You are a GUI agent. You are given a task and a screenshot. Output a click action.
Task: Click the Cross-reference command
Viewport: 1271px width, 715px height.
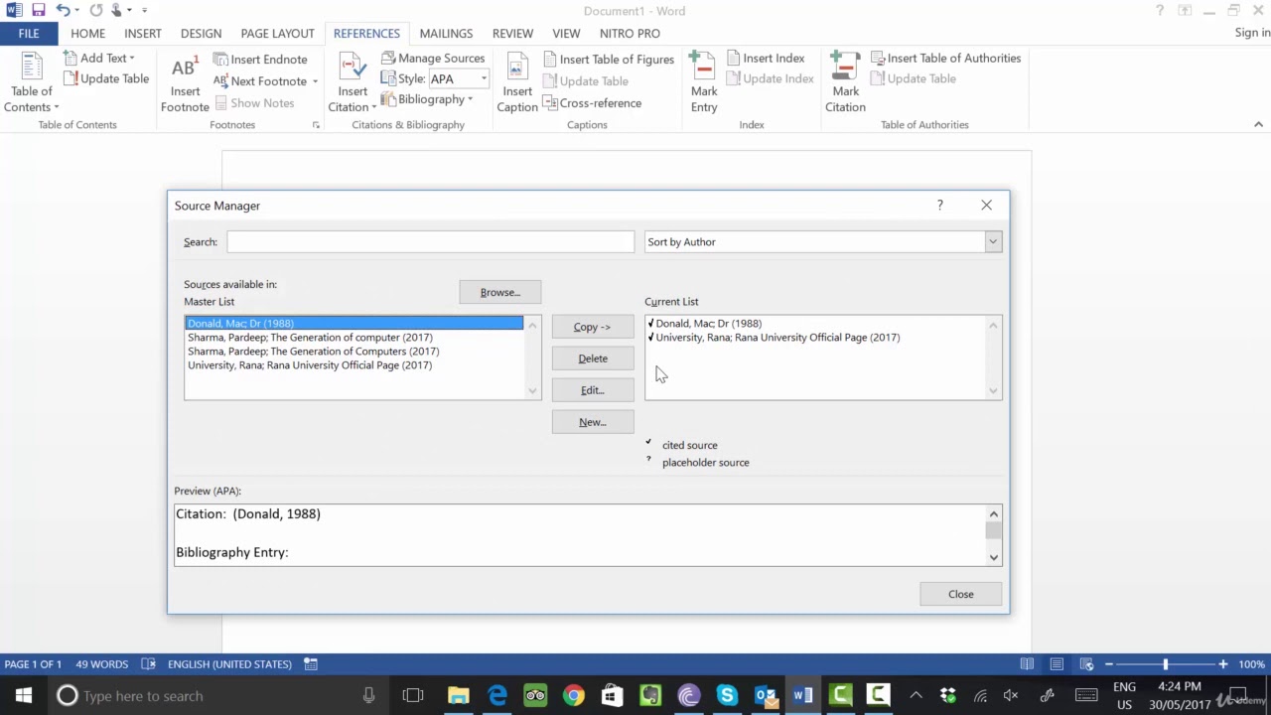tap(592, 103)
